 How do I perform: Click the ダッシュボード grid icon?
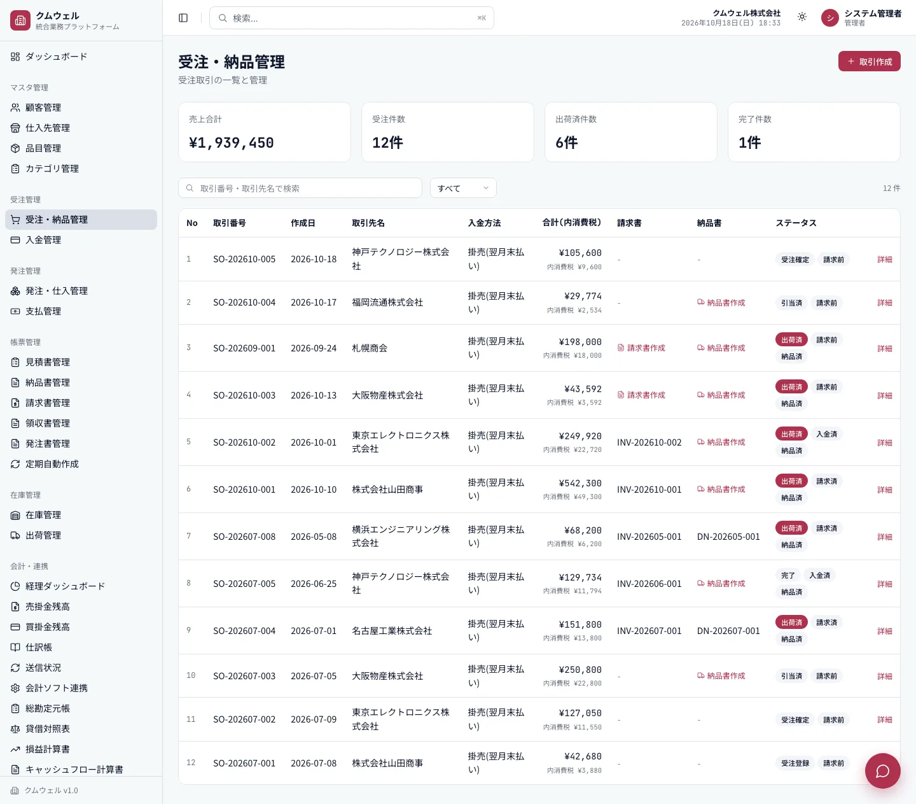(15, 57)
